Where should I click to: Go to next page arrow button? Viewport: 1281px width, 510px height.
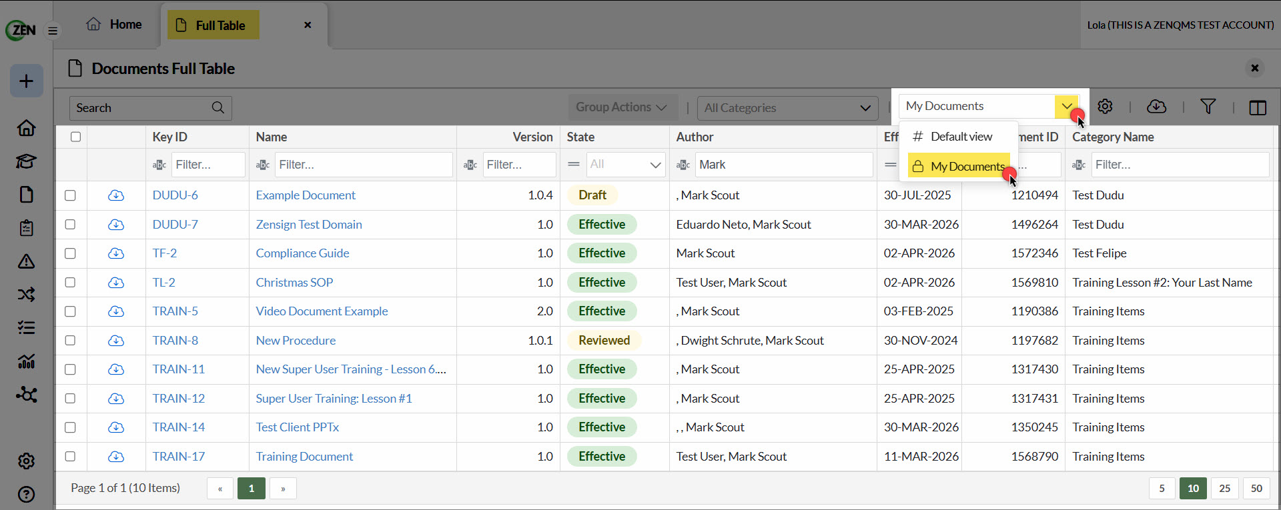[x=283, y=489]
